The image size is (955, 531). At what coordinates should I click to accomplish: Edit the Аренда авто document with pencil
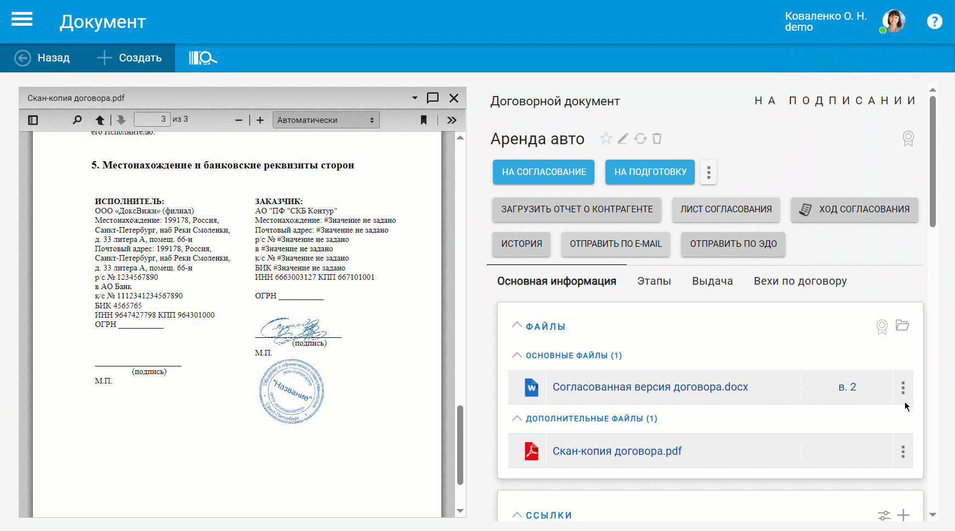coord(622,139)
